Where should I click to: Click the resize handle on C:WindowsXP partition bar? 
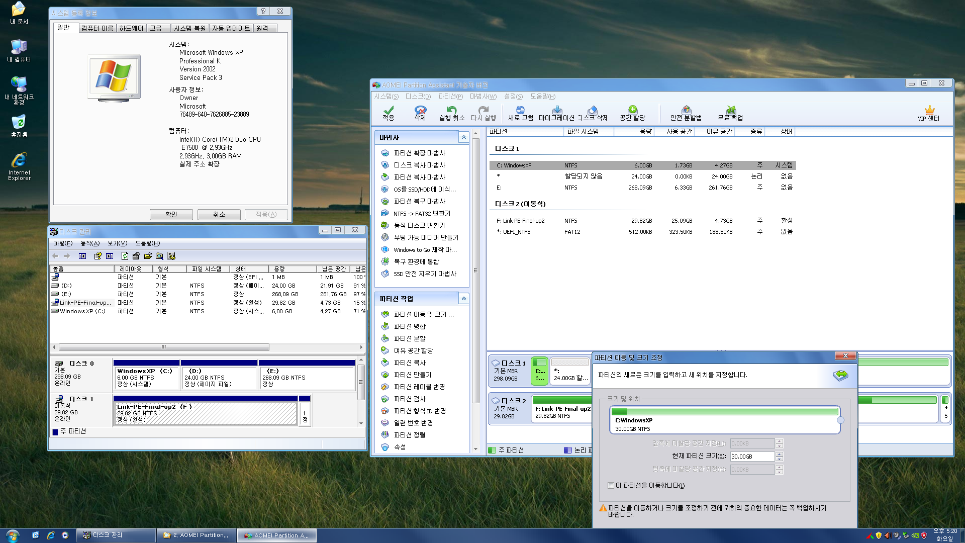(x=840, y=420)
